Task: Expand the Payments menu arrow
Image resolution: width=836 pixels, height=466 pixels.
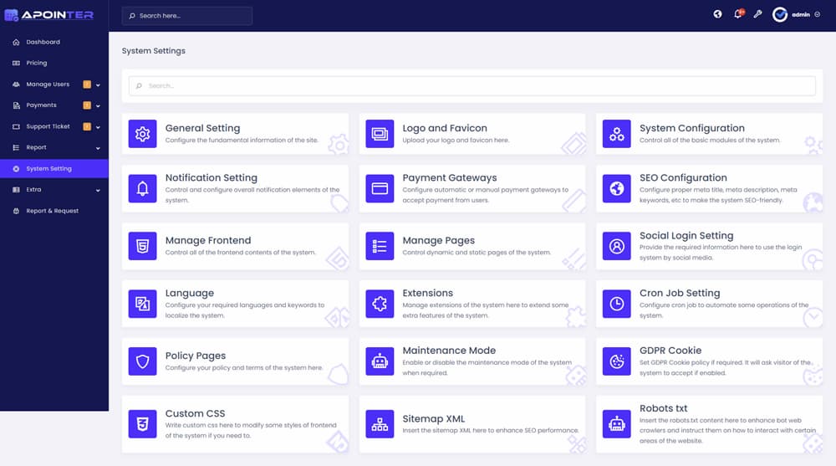Action: [98, 105]
